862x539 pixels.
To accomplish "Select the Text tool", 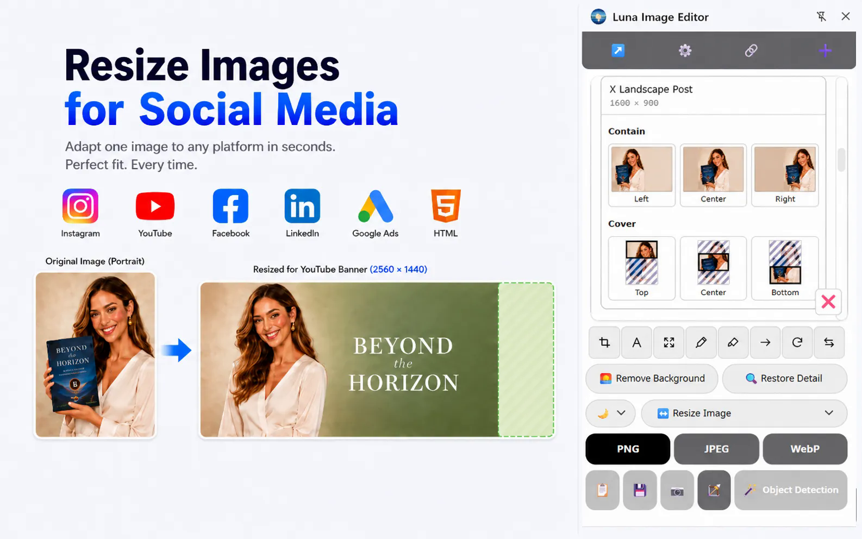I will click(636, 342).
